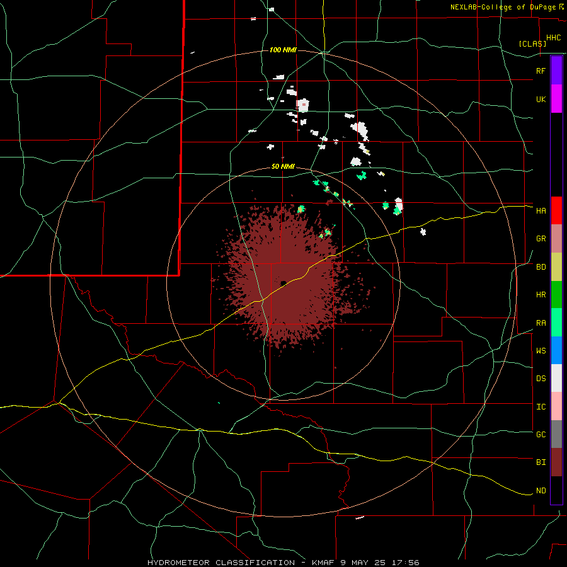Click the blue WS wet snow swatch

(x=556, y=350)
